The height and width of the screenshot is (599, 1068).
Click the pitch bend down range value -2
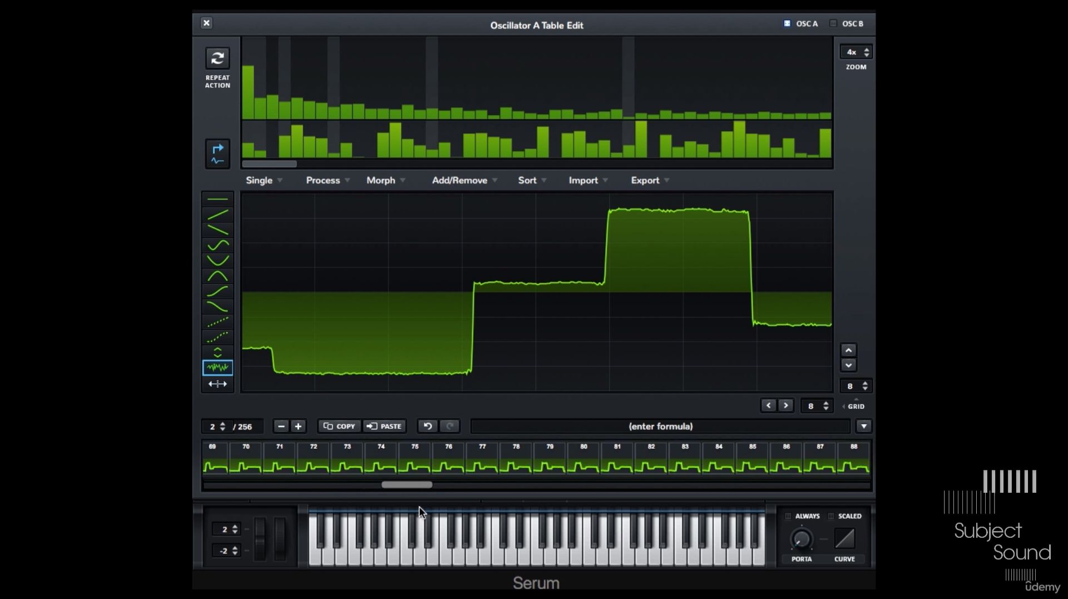coord(226,551)
